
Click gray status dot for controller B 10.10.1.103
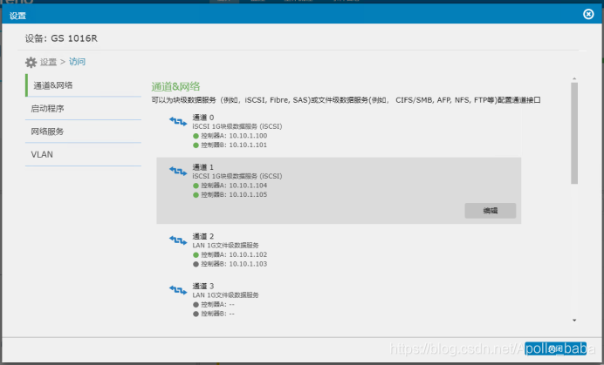(196, 264)
